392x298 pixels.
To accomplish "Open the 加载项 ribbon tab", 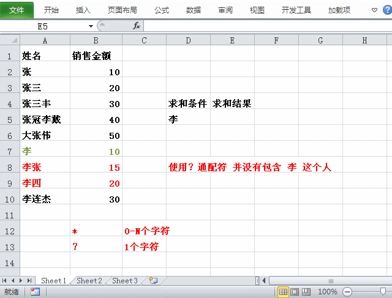I will 339,10.
